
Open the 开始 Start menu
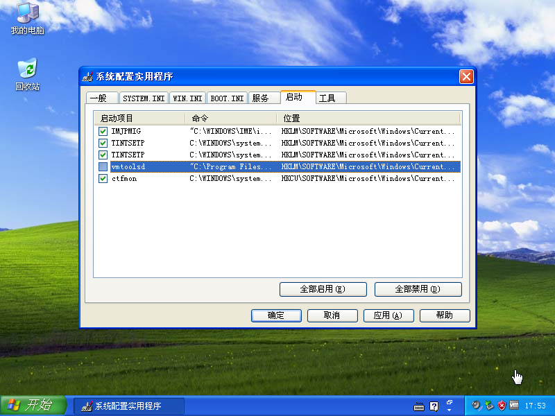pos(33,406)
